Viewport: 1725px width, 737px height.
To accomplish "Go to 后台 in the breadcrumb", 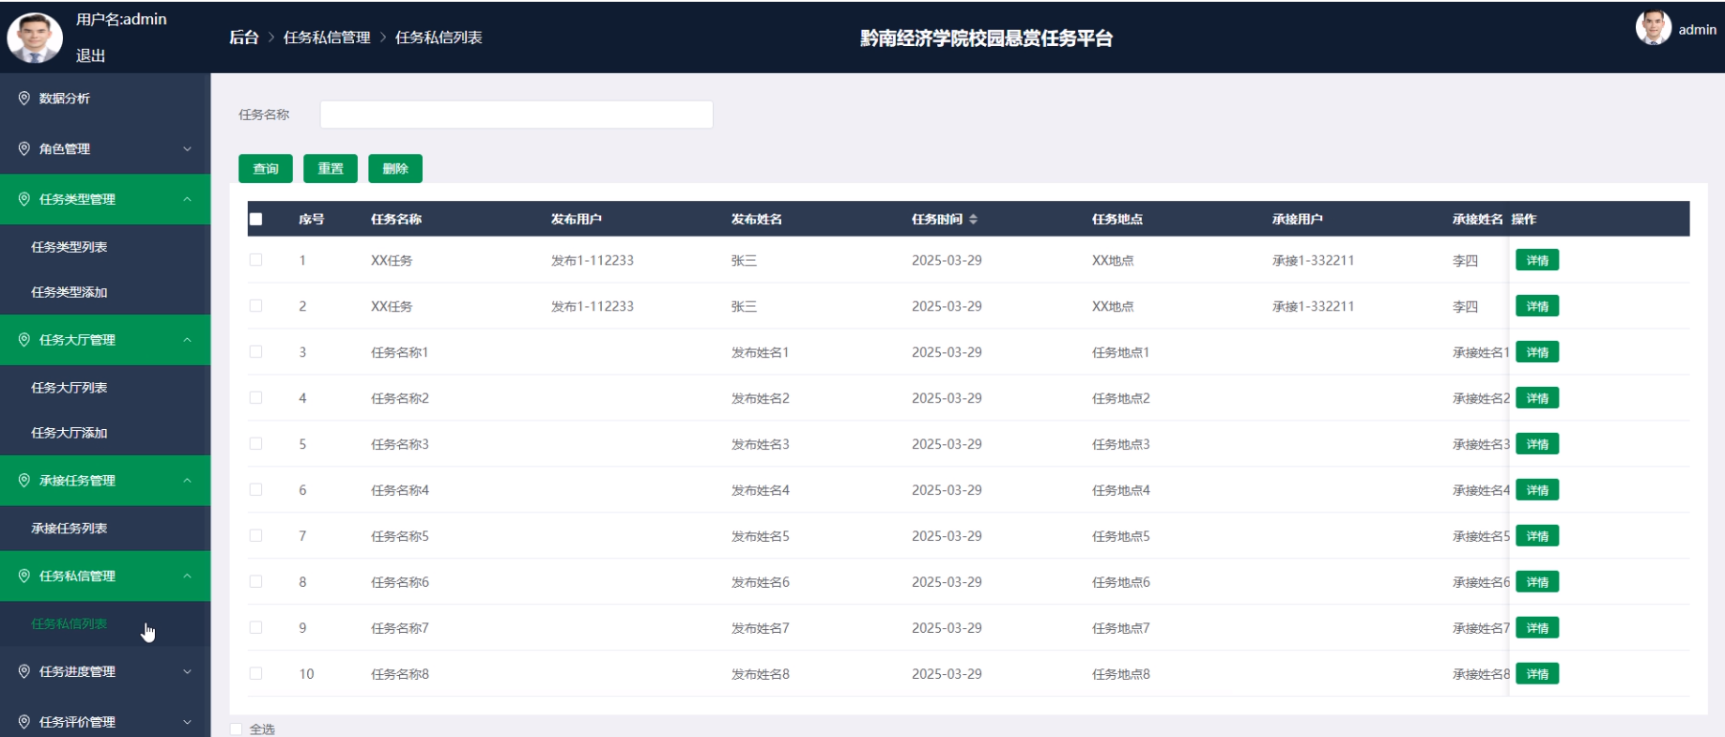I will click(243, 38).
